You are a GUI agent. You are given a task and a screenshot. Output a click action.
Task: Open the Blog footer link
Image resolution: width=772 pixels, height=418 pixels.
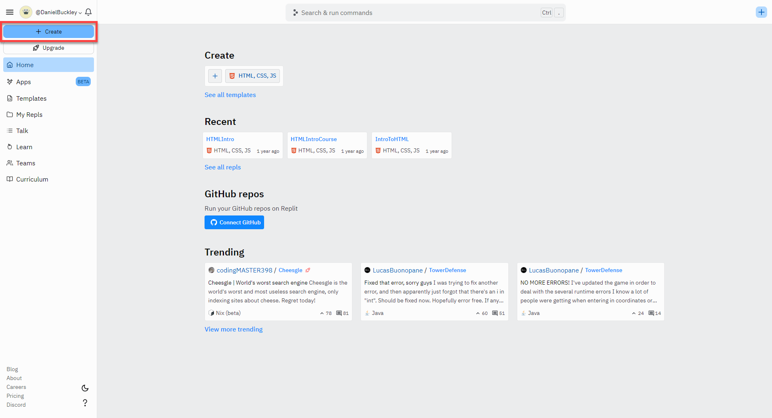(x=12, y=369)
